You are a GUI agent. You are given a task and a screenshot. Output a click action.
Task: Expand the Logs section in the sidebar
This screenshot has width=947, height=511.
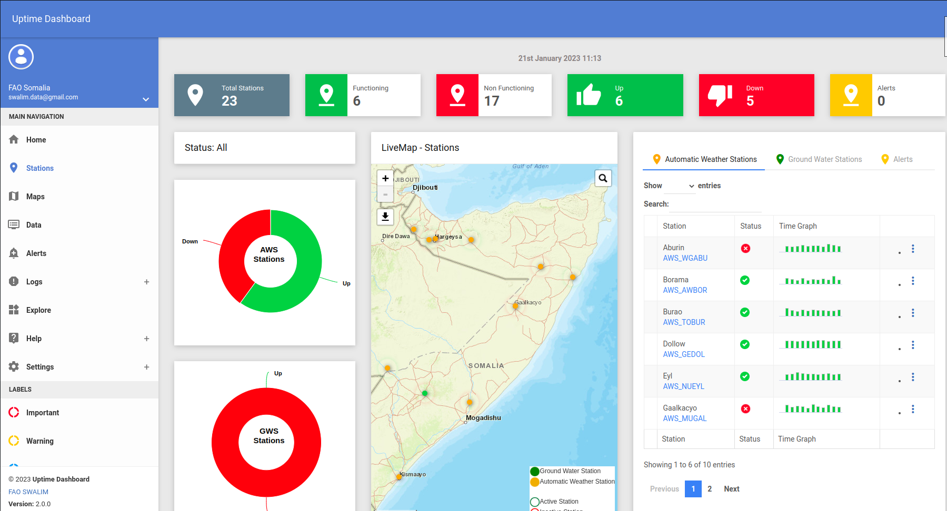146,282
